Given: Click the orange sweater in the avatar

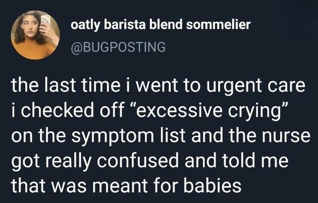Looking at the screenshot, I should pyautogui.click(x=34, y=51).
